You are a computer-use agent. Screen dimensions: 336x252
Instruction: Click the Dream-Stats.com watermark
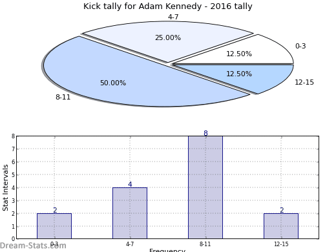[33, 246]
